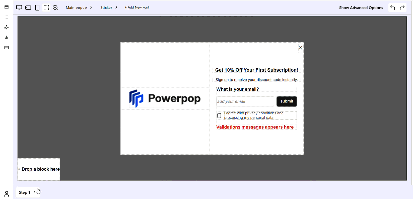Open the layout panel in sidebar
The height and width of the screenshot is (199, 413).
pyautogui.click(x=7, y=7)
